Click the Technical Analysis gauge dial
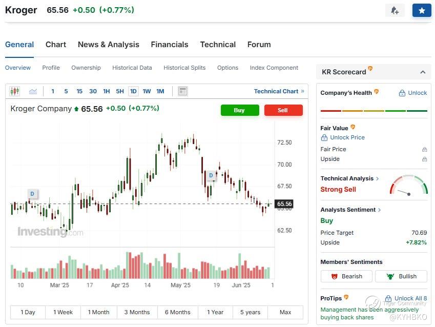Screen dimensions: 435x327 [x=409, y=185]
